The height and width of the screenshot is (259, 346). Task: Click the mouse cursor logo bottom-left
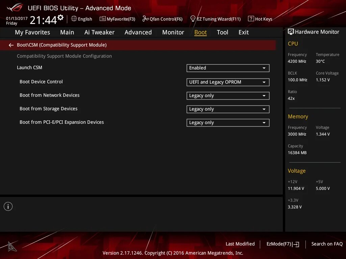12,247
